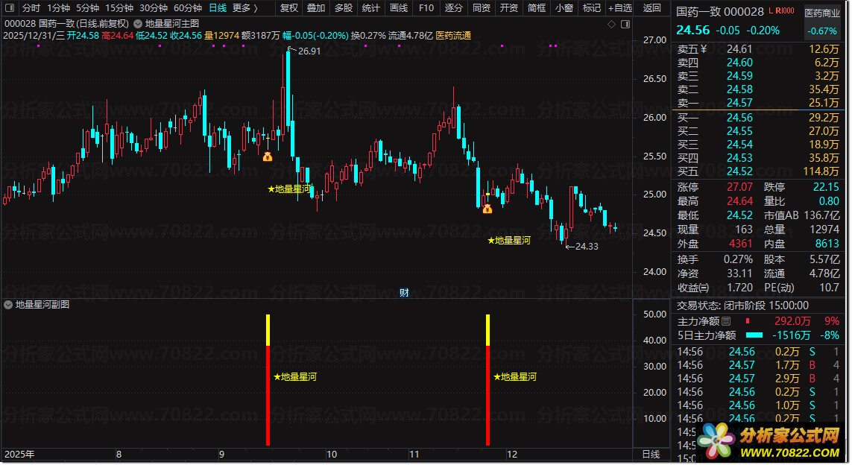The image size is (852, 465).
Task: Switch to the 分时 chart tab
Action: point(31,7)
